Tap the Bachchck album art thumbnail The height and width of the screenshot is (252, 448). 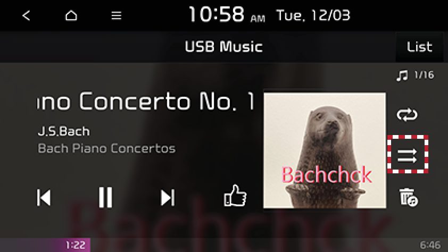coord(325,150)
